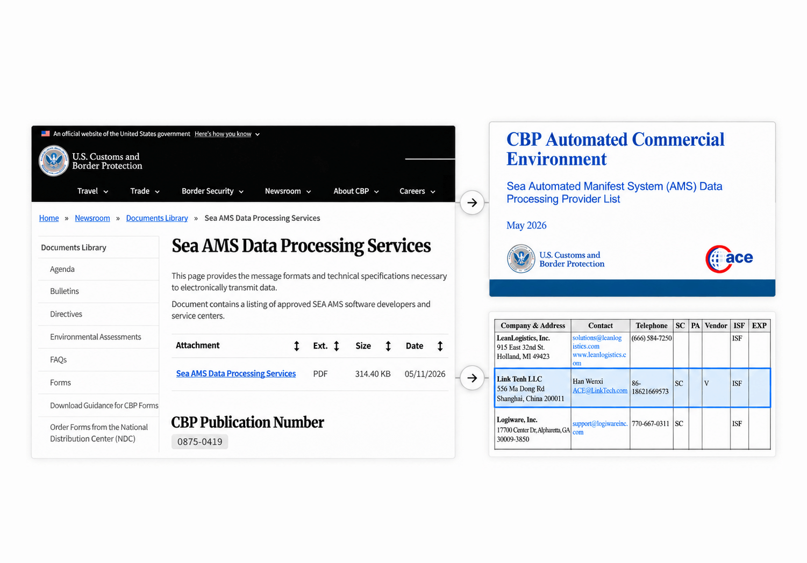Click the "Telephone" column header

coord(652,326)
